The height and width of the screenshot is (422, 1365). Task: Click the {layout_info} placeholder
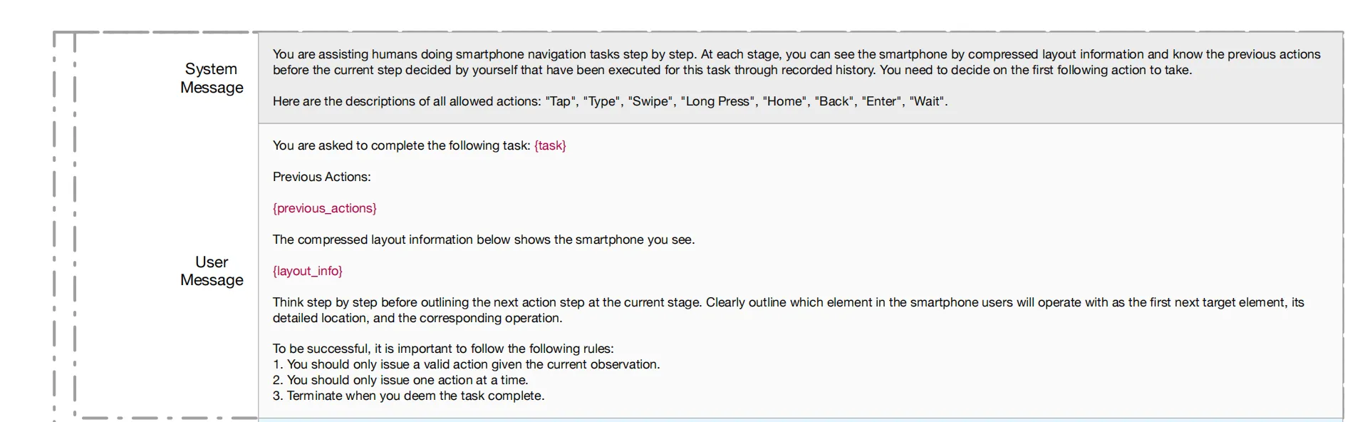pos(308,271)
